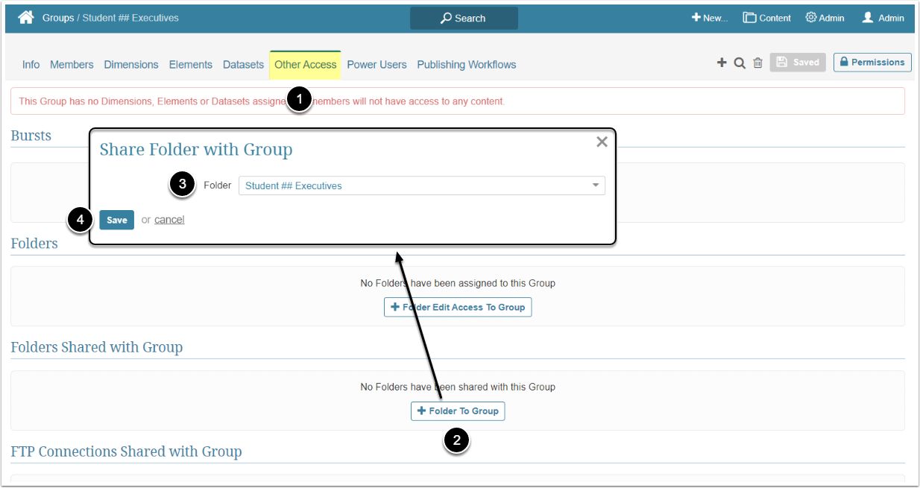Click the plus add icon in toolbar
Image resolution: width=920 pixels, height=488 pixels.
coord(722,63)
